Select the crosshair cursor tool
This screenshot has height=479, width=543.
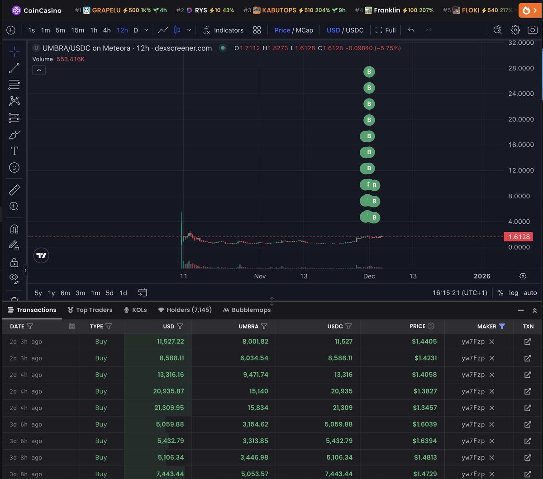pos(14,52)
